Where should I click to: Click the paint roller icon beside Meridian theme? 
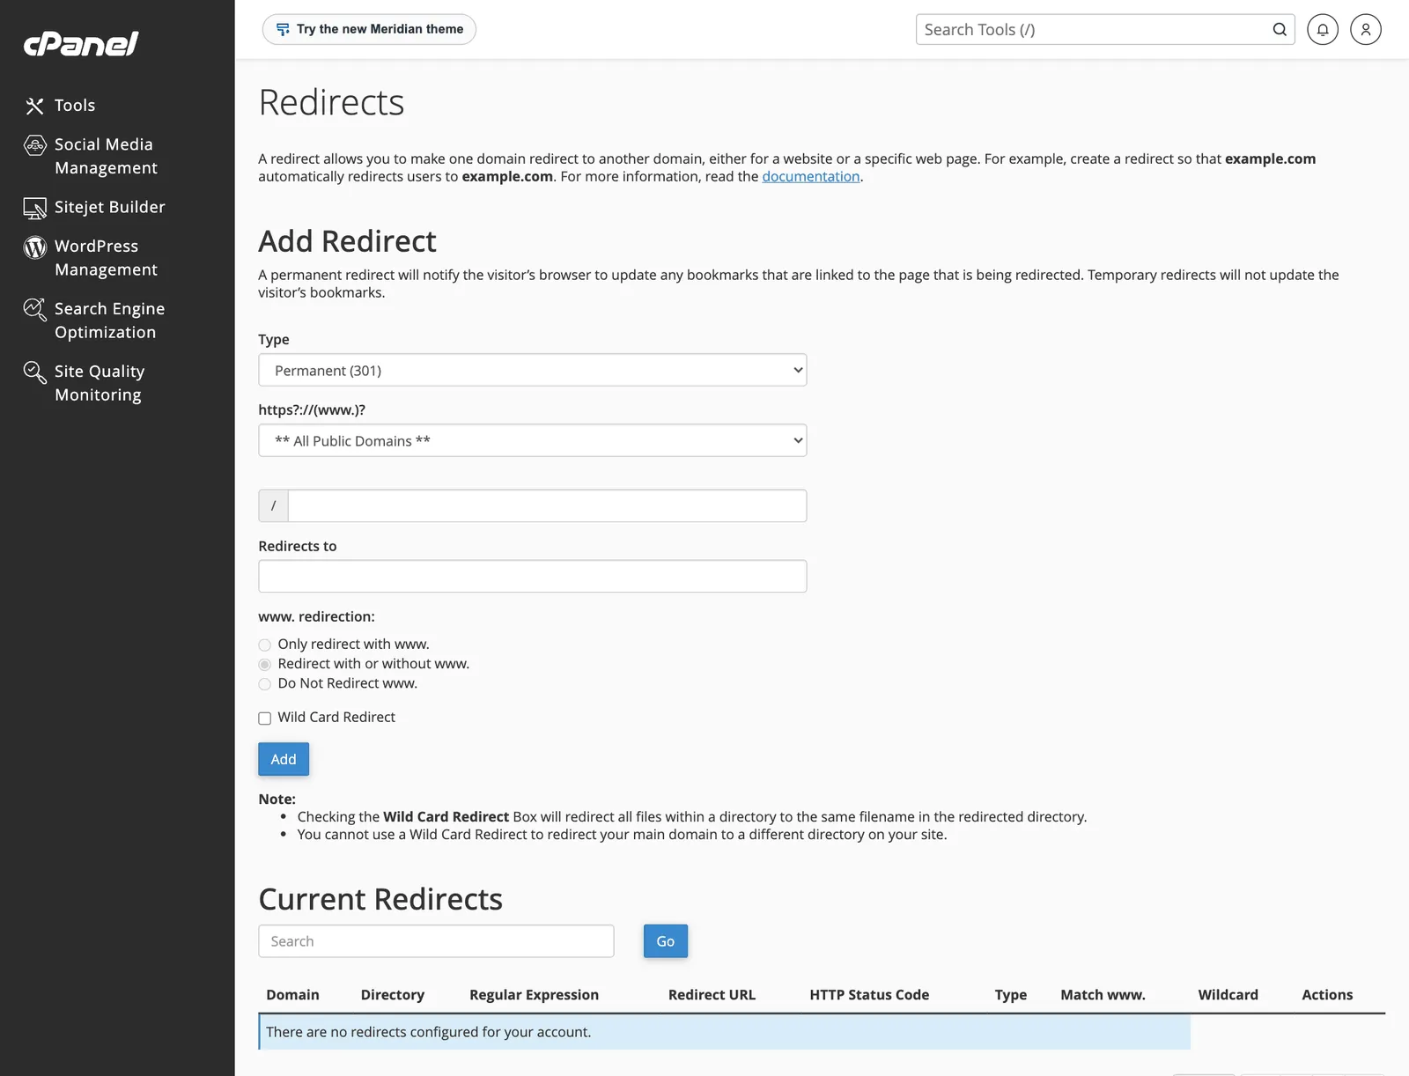coord(283,29)
